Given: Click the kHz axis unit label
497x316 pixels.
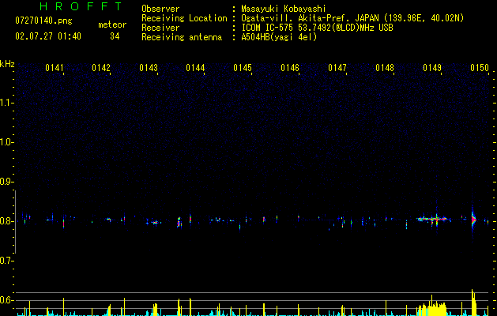Looking at the screenshot, I should 7,64.
